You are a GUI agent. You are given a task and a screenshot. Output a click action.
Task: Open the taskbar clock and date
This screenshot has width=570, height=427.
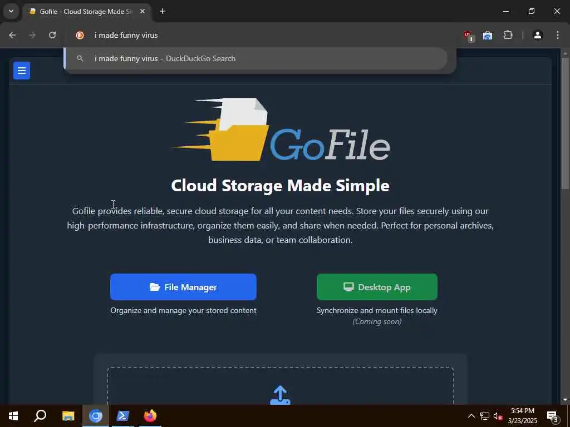522,416
